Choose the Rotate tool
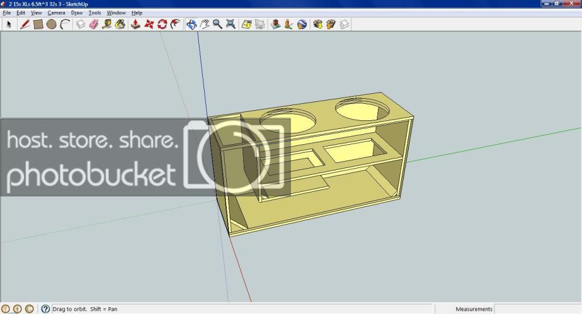 coord(162,24)
